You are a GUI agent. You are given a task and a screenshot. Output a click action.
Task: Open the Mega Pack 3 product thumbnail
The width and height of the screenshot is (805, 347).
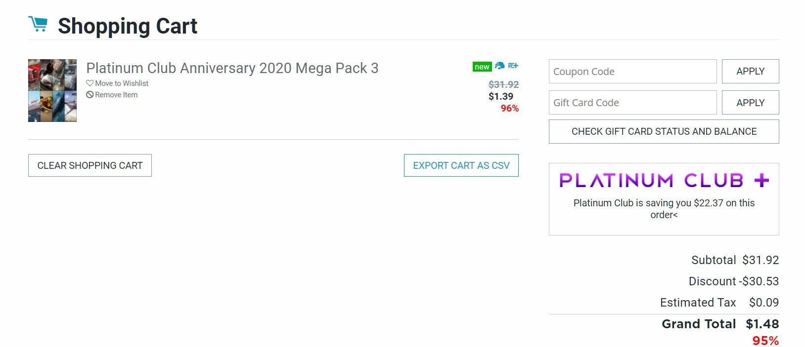coord(52,91)
